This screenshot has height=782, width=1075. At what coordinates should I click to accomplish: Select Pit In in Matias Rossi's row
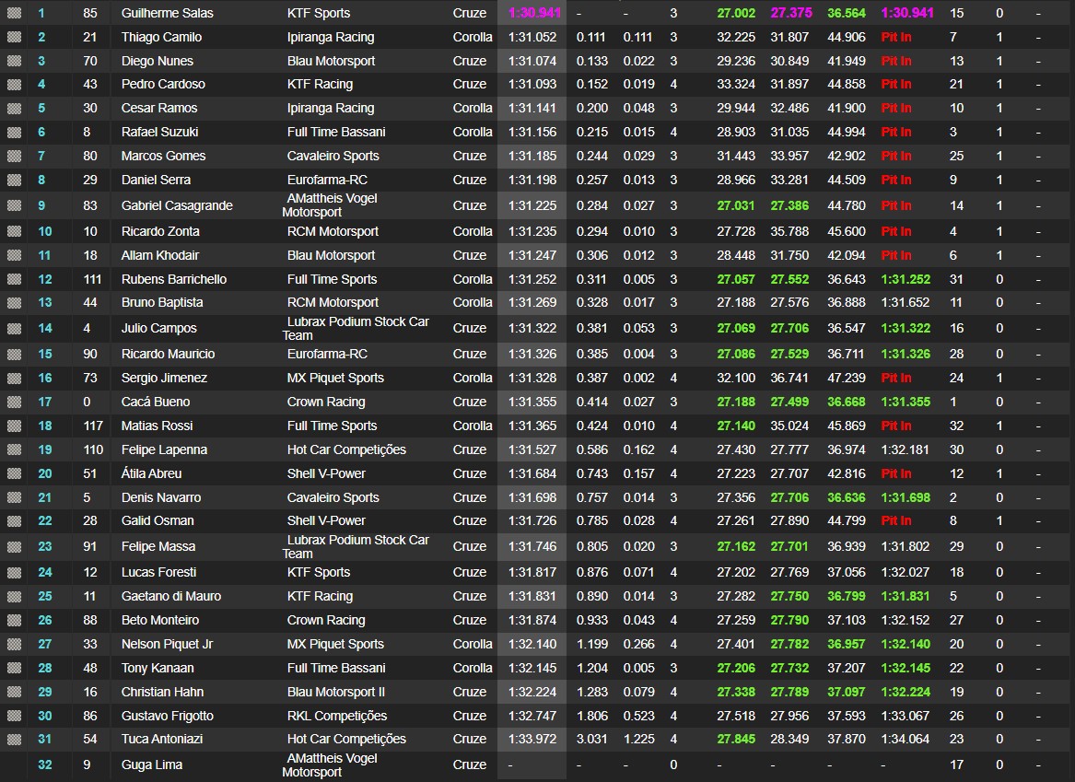(896, 426)
